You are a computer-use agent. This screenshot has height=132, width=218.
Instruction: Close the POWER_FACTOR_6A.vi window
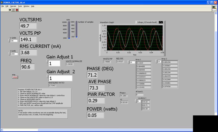coord(215,3)
